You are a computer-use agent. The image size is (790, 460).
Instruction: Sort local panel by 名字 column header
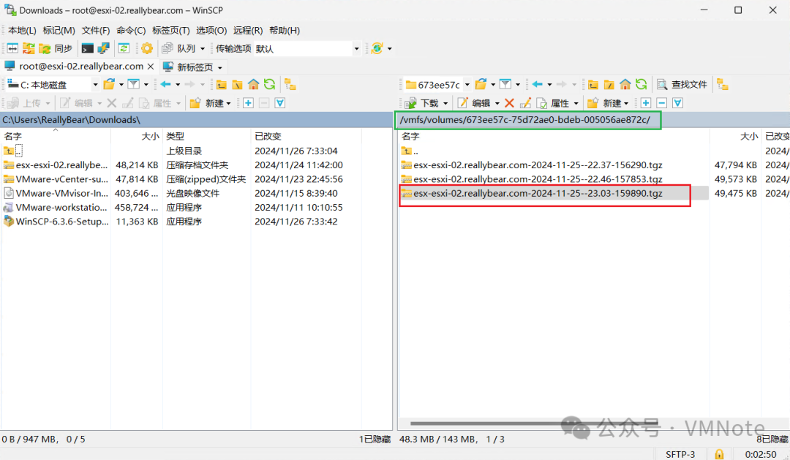pyautogui.click(x=56, y=136)
